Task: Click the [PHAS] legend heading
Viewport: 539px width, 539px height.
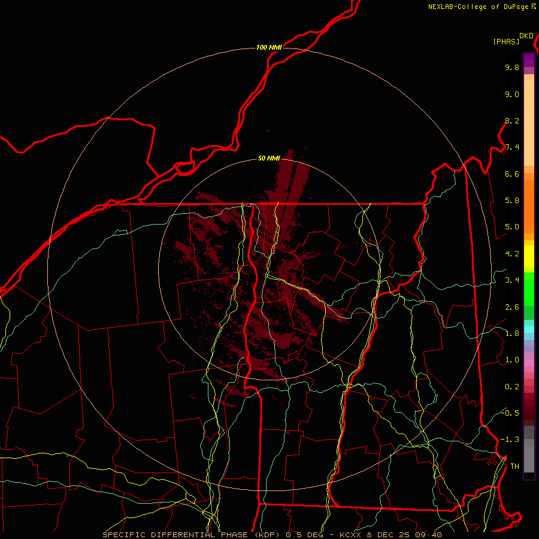Action: click(x=506, y=41)
